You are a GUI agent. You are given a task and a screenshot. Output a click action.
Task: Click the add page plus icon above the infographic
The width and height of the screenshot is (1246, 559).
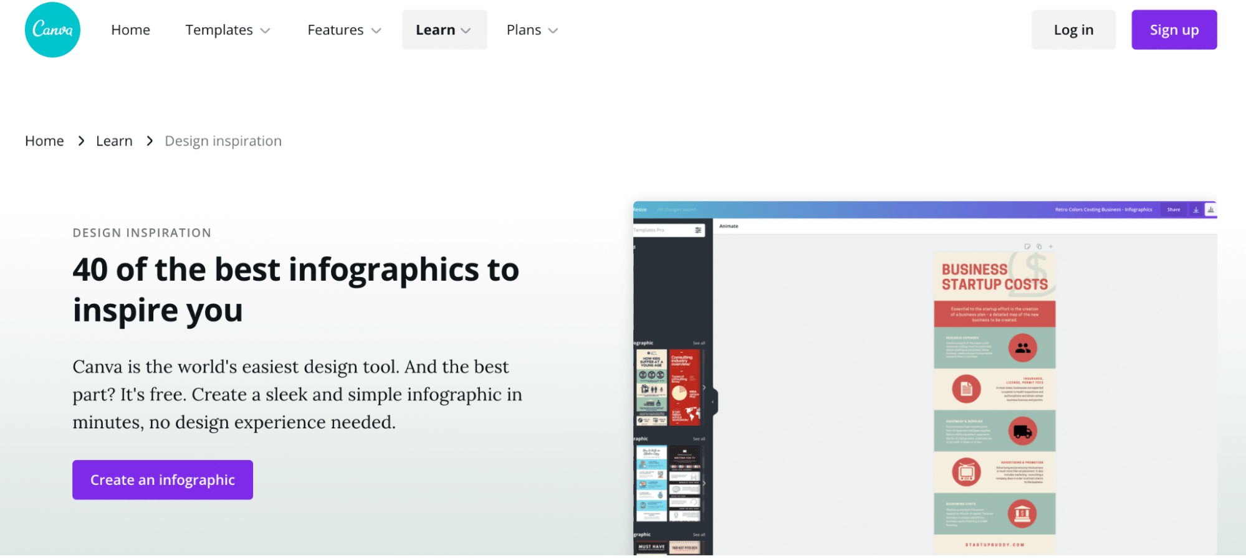pyautogui.click(x=1051, y=247)
